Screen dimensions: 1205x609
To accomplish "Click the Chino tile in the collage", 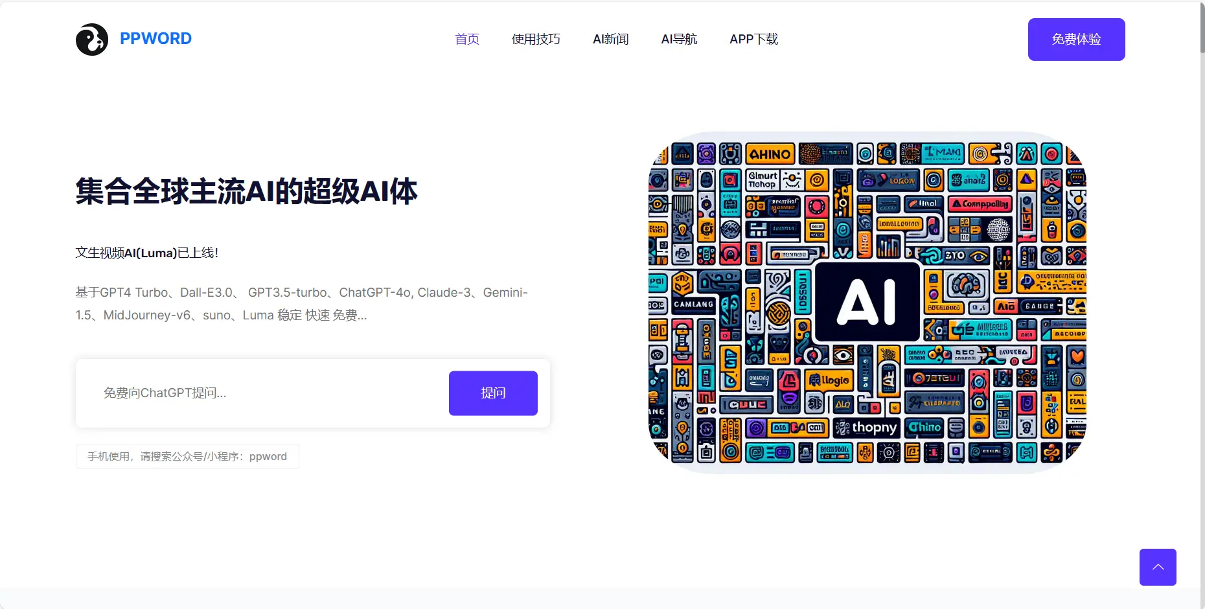I will click(924, 428).
